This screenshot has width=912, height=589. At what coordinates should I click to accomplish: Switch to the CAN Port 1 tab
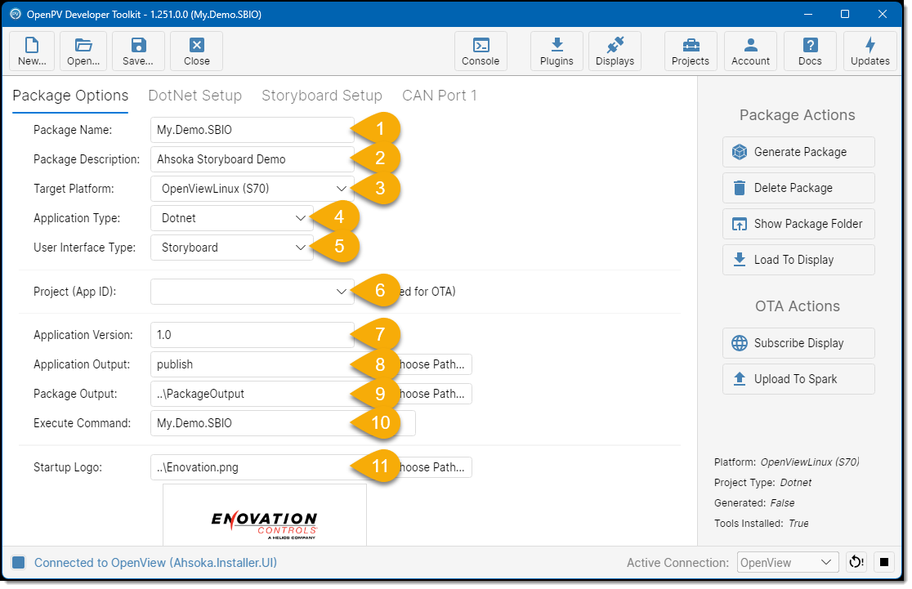pyautogui.click(x=439, y=96)
